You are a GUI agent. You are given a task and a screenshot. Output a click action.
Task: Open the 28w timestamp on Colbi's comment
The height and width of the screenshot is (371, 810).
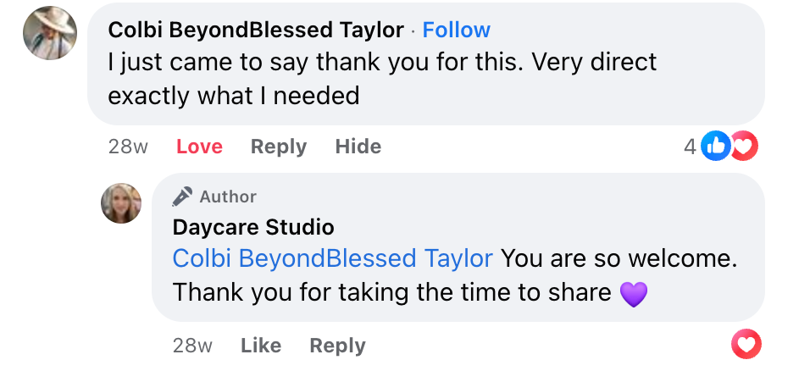128,147
